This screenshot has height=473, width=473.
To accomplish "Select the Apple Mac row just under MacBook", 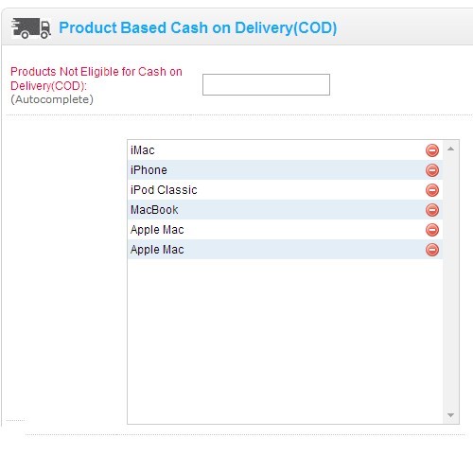I will pos(285,230).
